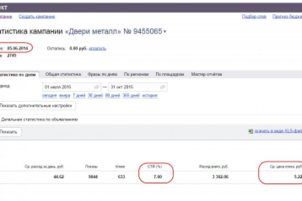Open the 'Прогноз бюджета' link
The width and height of the screenshot is (302, 201).
pyautogui.click(x=287, y=17)
